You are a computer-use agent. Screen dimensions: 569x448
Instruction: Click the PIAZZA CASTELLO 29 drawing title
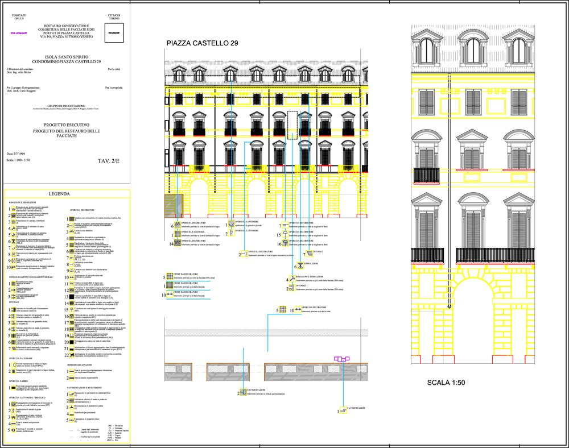201,44
